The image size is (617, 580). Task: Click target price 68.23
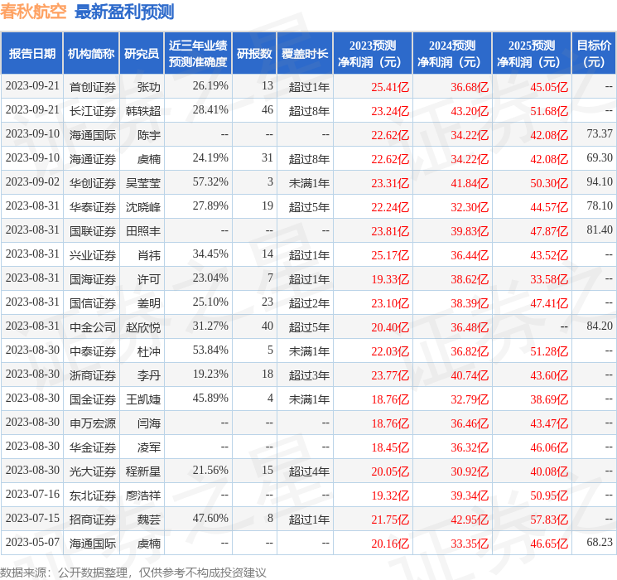coord(600,542)
